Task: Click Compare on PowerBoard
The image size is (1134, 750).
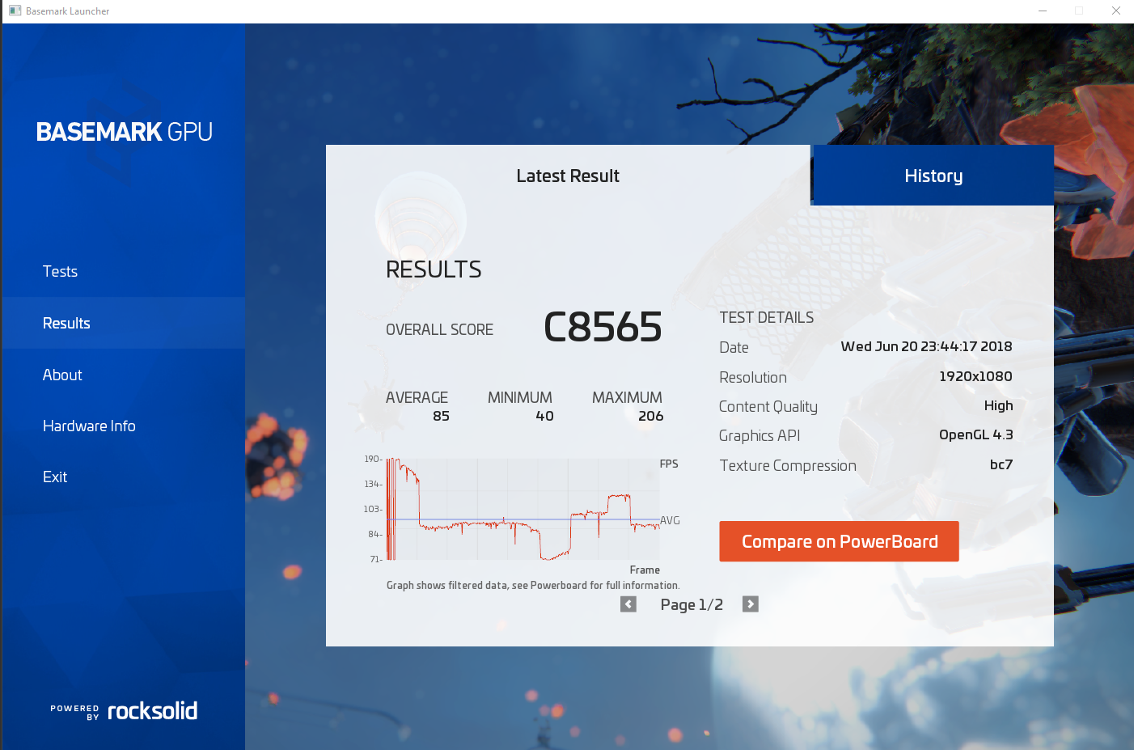Action: coord(839,540)
